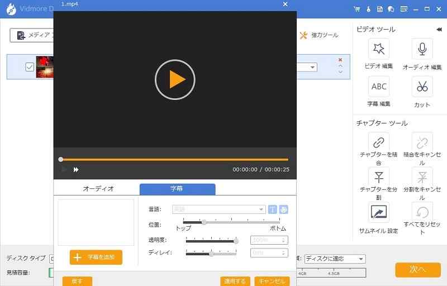Click the media item video thumbnail
The image size is (447, 286).
tap(45, 67)
